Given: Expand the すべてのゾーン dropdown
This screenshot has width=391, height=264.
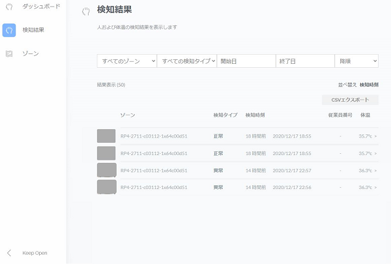Looking at the screenshot, I should point(127,61).
